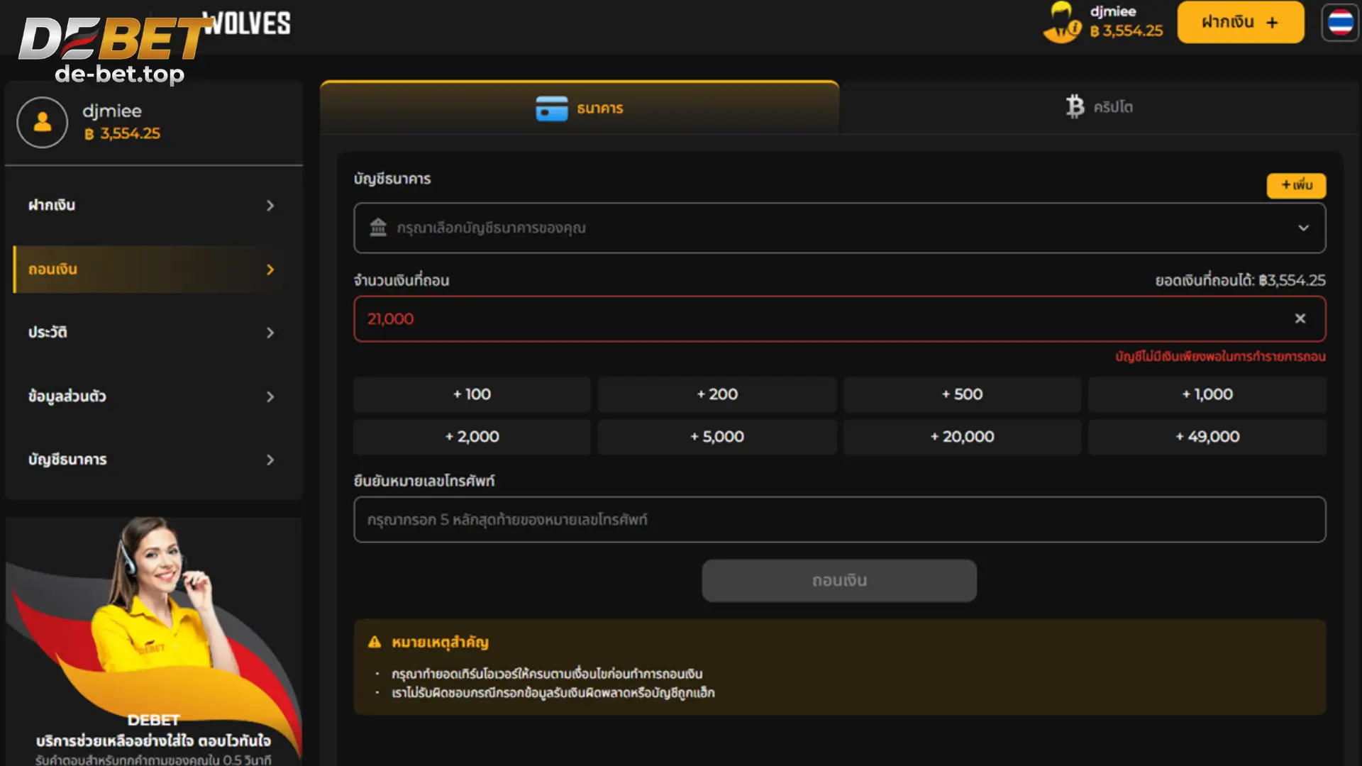Expand the ประวัติ sidebar chevron
The width and height of the screenshot is (1362, 766).
tap(270, 333)
